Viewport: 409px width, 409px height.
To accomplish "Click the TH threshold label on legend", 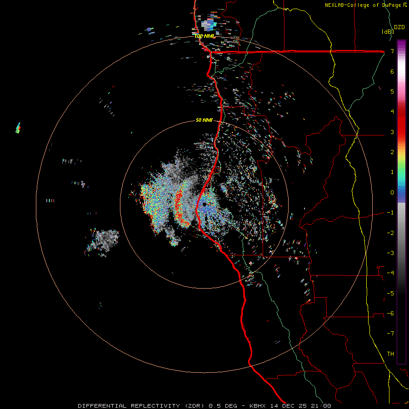I will tap(390, 354).
